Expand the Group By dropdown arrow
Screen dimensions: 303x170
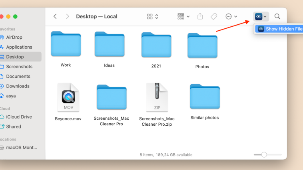188,17
